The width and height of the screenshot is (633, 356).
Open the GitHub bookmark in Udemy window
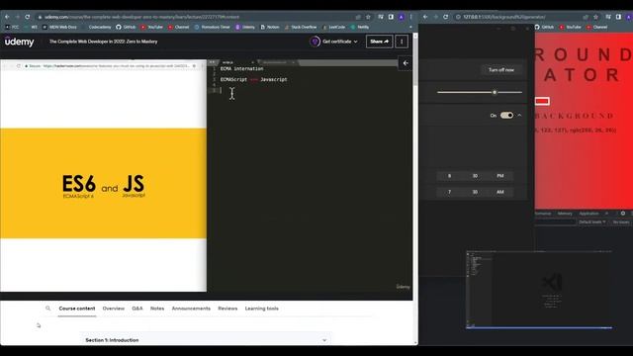126,27
